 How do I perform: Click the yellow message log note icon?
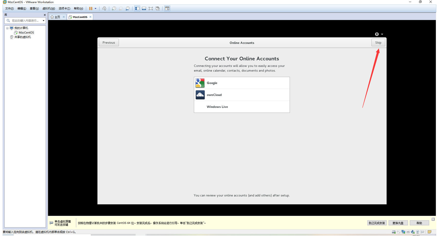(429, 232)
